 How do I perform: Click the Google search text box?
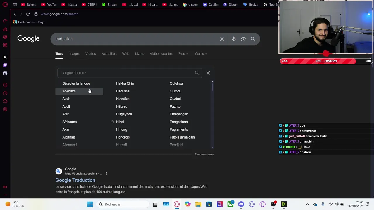(136, 39)
